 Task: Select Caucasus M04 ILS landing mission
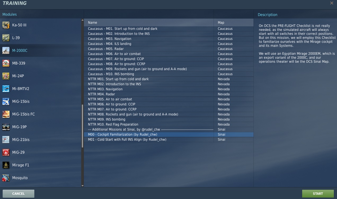pyautogui.click(x=109, y=44)
